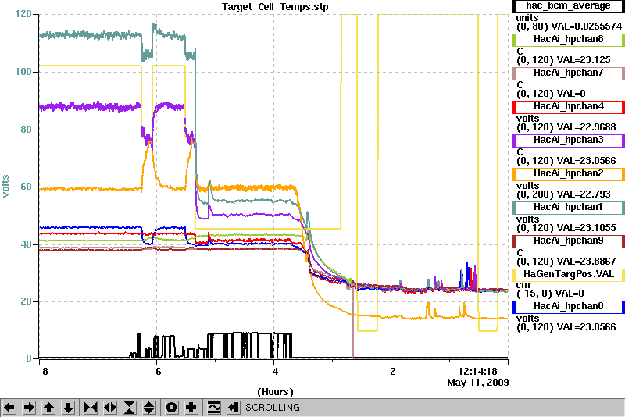This screenshot has height=417, width=625.
Task: Click the auto-scale circle icon
Action: (171, 408)
